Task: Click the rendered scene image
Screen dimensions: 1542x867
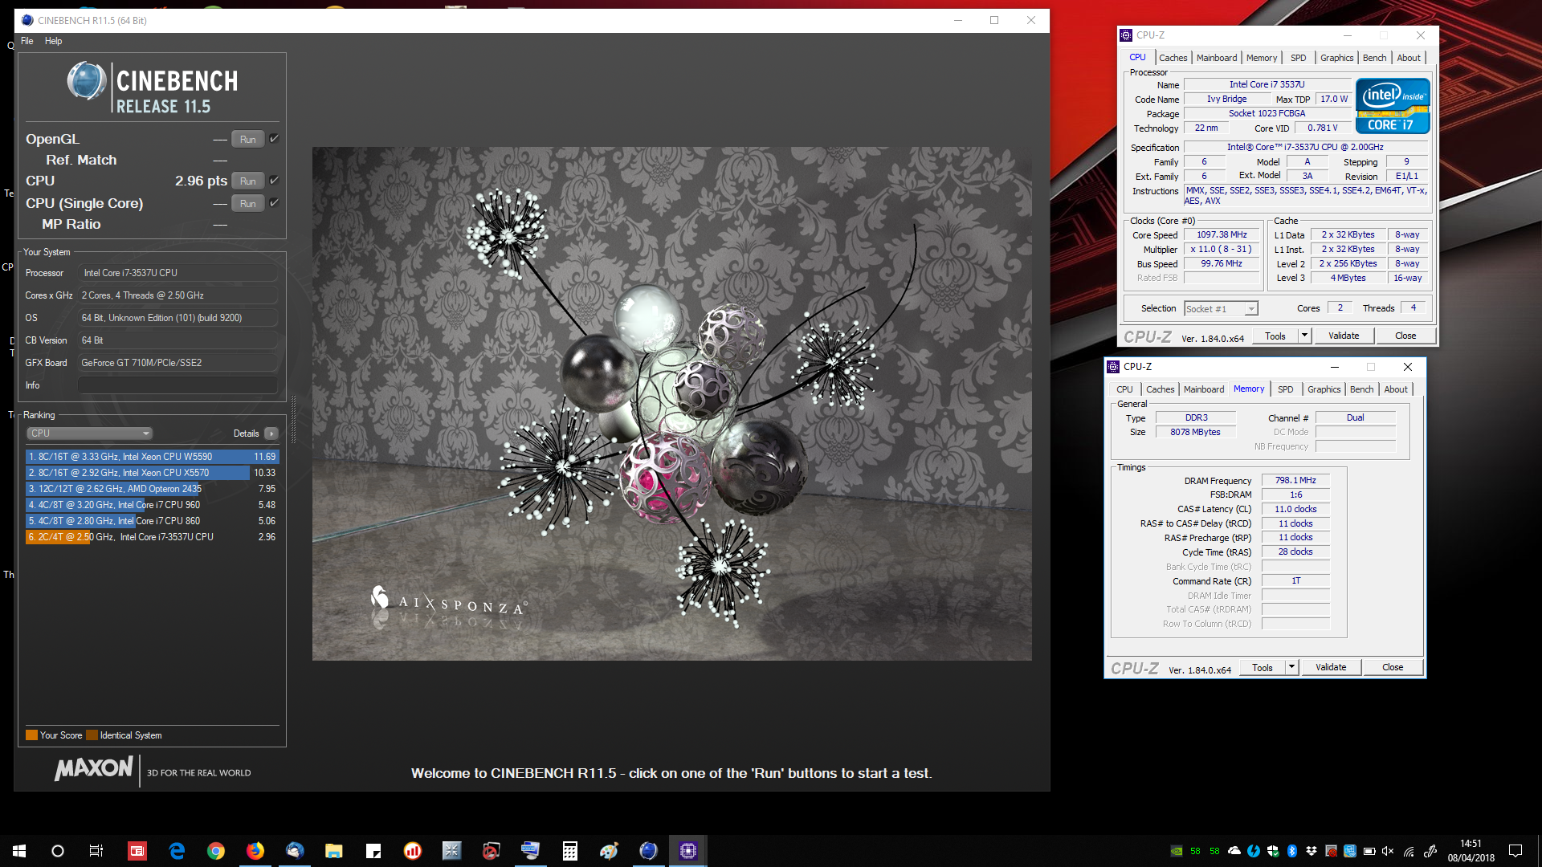Action: (x=671, y=404)
